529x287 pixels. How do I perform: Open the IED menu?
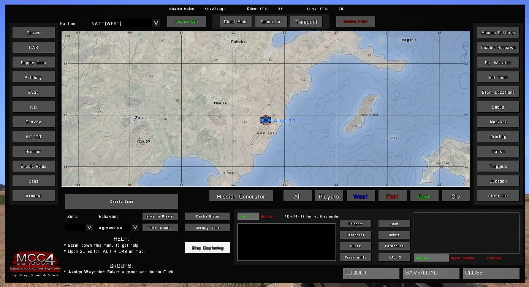click(34, 107)
